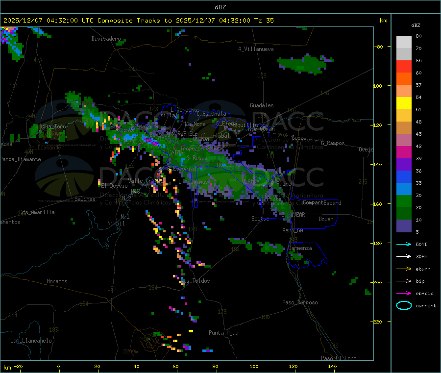This screenshot has height=373, width=441.
Task: Click the 'A_Villanueva' map label
Action: pos(256,49)
